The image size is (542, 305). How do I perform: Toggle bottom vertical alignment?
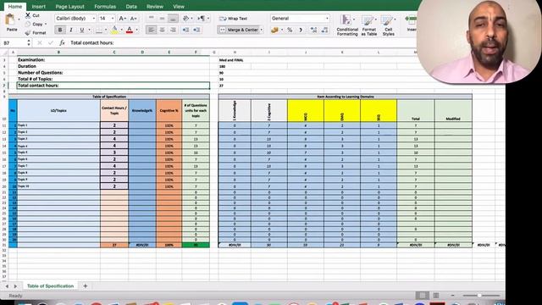(x=173, y=19)
